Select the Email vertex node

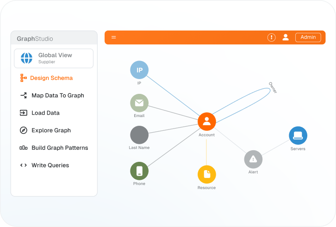coord(139,103)
